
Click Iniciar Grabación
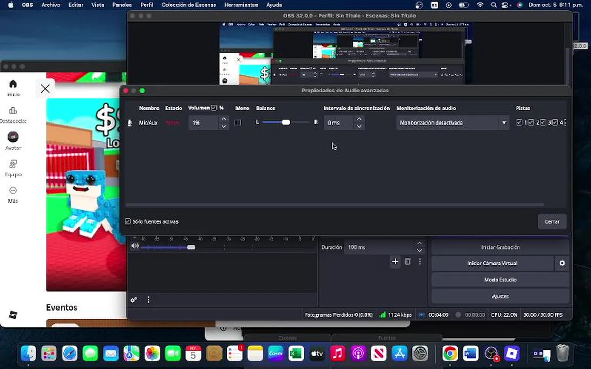(500, 247)
